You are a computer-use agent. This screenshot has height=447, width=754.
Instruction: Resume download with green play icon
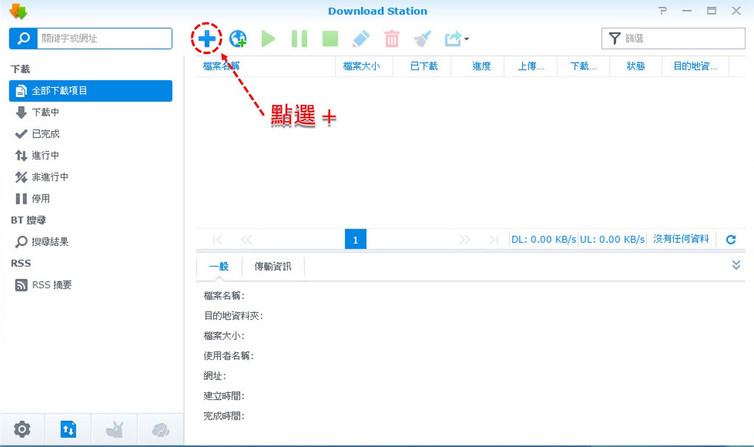pyautogui.click(x=268, y=39)
